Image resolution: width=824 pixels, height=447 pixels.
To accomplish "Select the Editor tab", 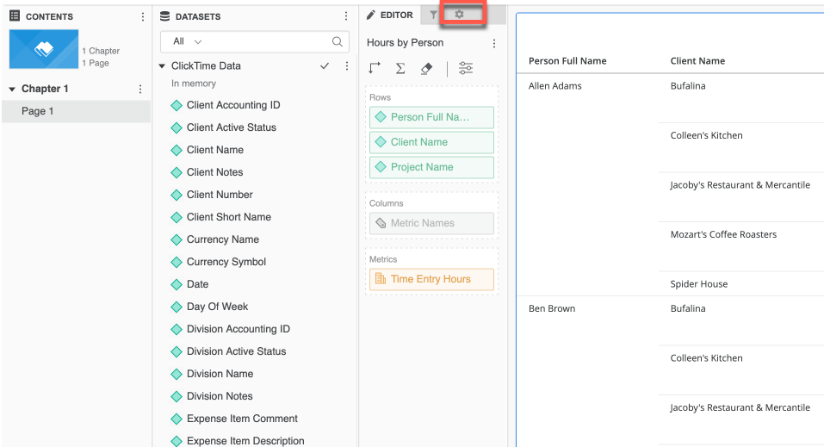I will [390, 16].
